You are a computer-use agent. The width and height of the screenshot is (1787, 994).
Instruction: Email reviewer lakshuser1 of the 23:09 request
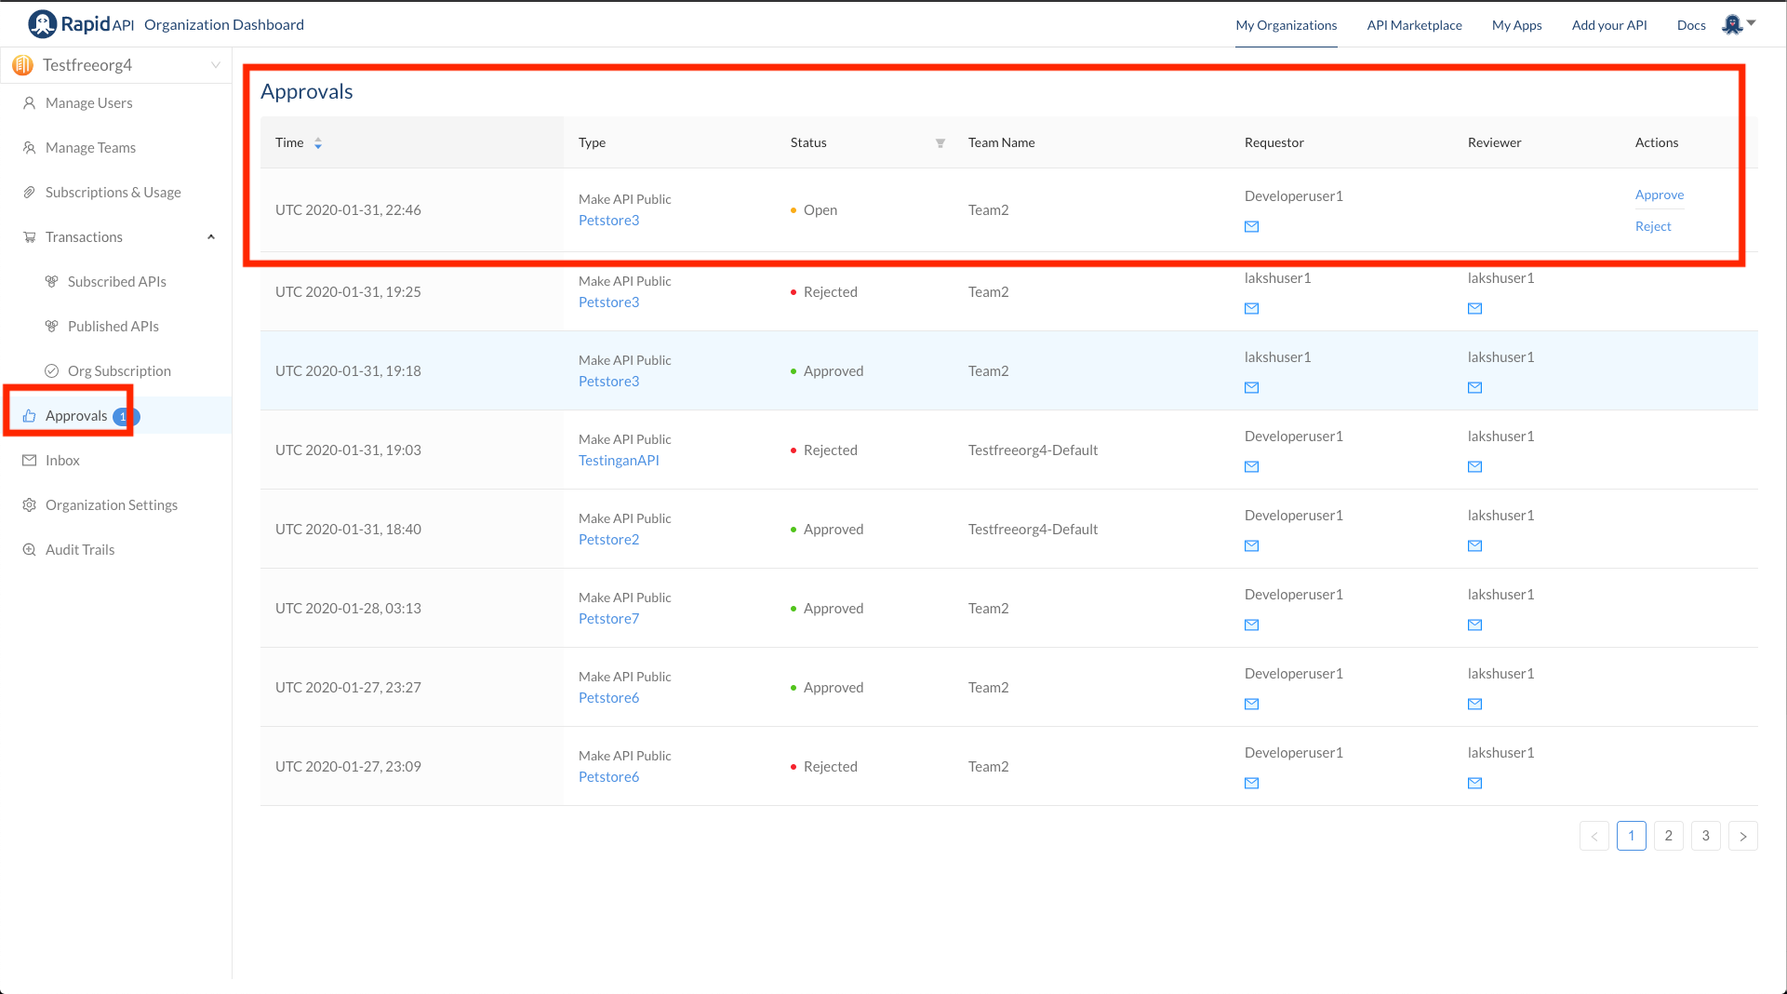[x=1475, y=783]
